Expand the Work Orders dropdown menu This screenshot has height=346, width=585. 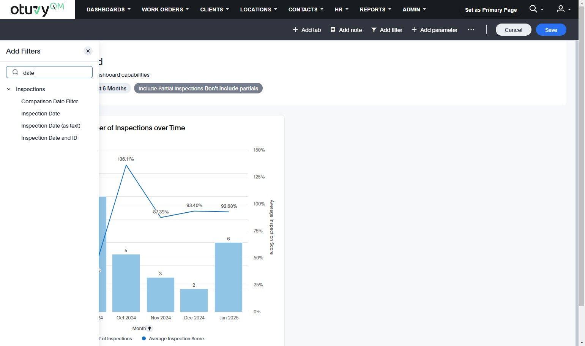click(165, 9)
